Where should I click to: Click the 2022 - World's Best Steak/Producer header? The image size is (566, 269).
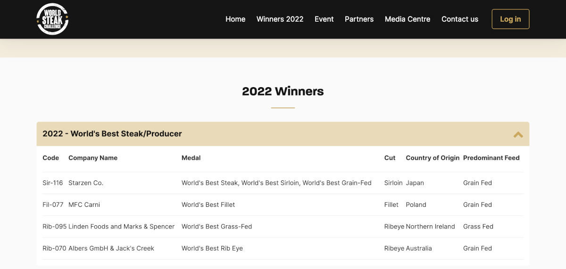[x=283, y=134]
